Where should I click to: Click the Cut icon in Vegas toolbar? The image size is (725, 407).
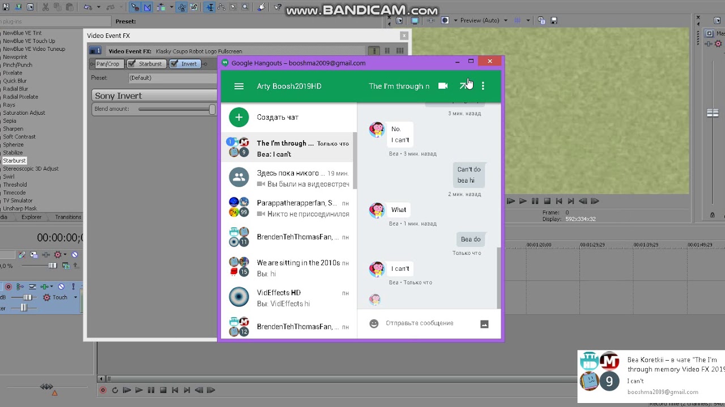pyautogui.click(x=45, y=7)
